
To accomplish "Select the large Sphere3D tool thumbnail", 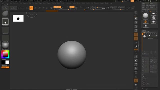I will click(145, 16).
